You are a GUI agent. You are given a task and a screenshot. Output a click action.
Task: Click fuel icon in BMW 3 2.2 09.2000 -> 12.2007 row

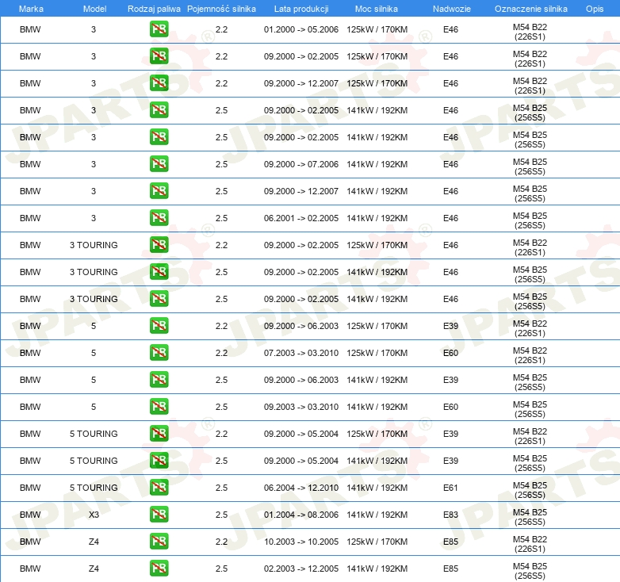[x=159, y=83]
